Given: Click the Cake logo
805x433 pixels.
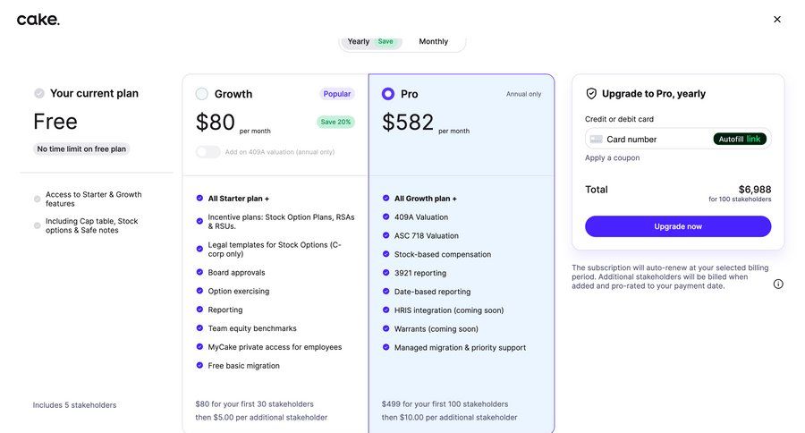Looking at the screenshot, I should point(38,20).
